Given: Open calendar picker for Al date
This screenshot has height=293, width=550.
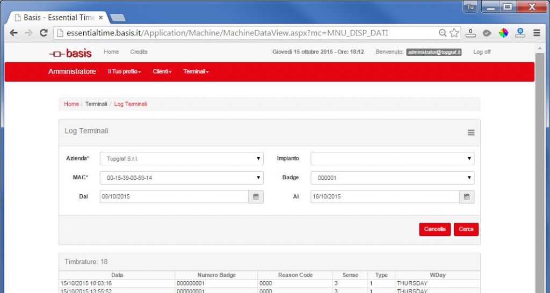Looking at the screenshot, I should point(466,197).
